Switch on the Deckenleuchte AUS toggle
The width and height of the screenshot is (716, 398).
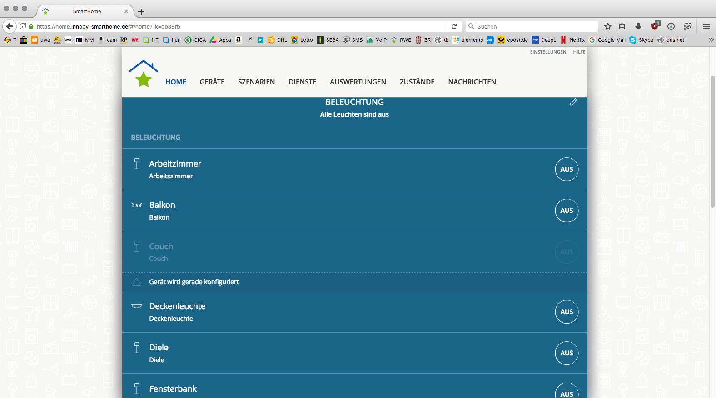pos(567,312)
